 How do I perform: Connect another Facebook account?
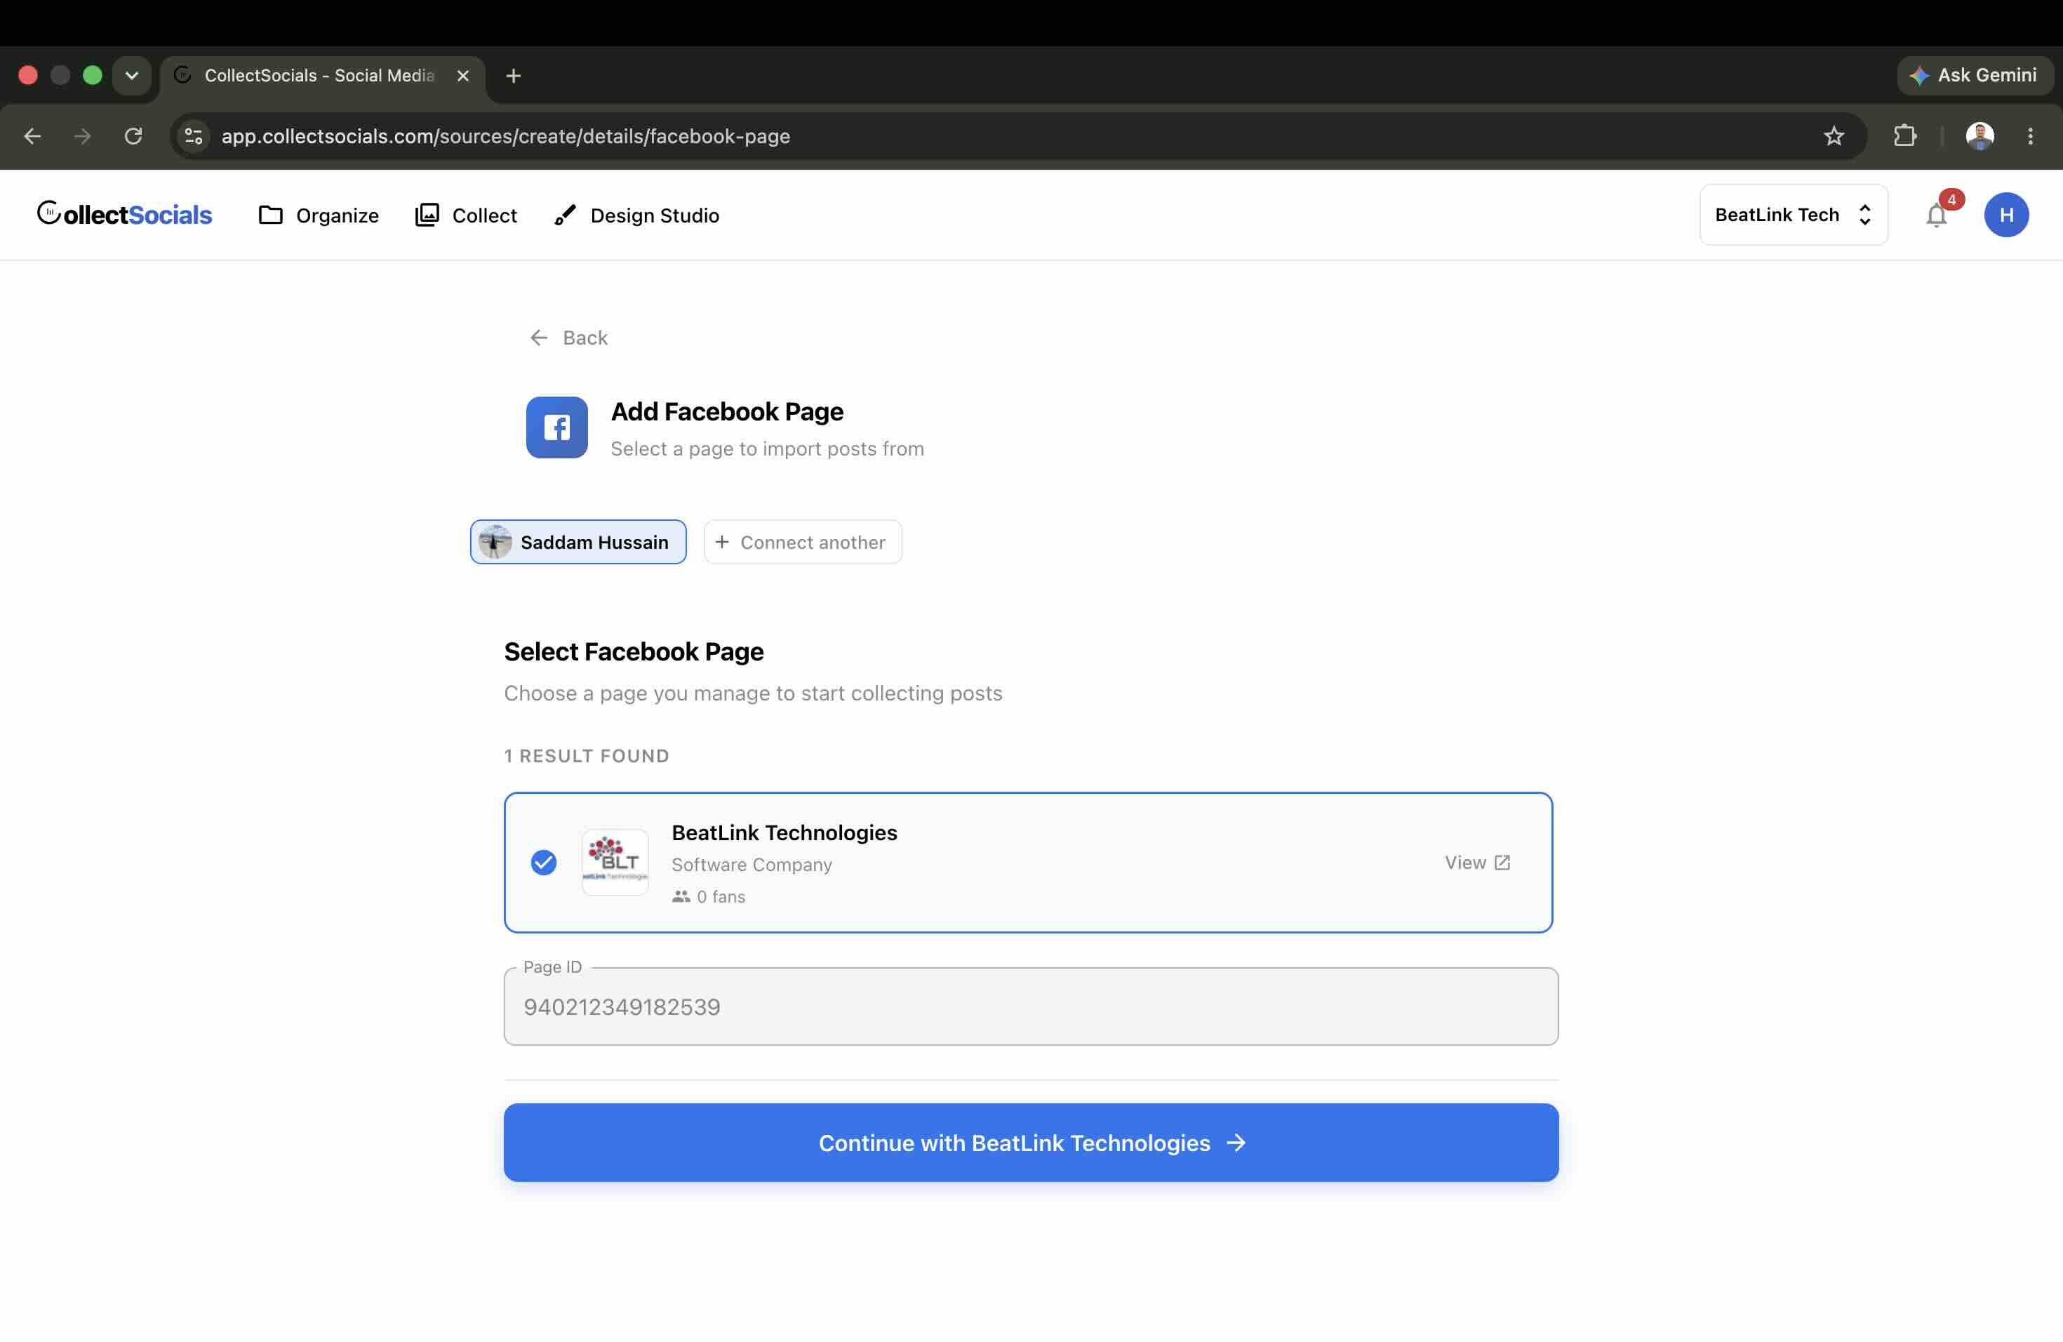803,542
